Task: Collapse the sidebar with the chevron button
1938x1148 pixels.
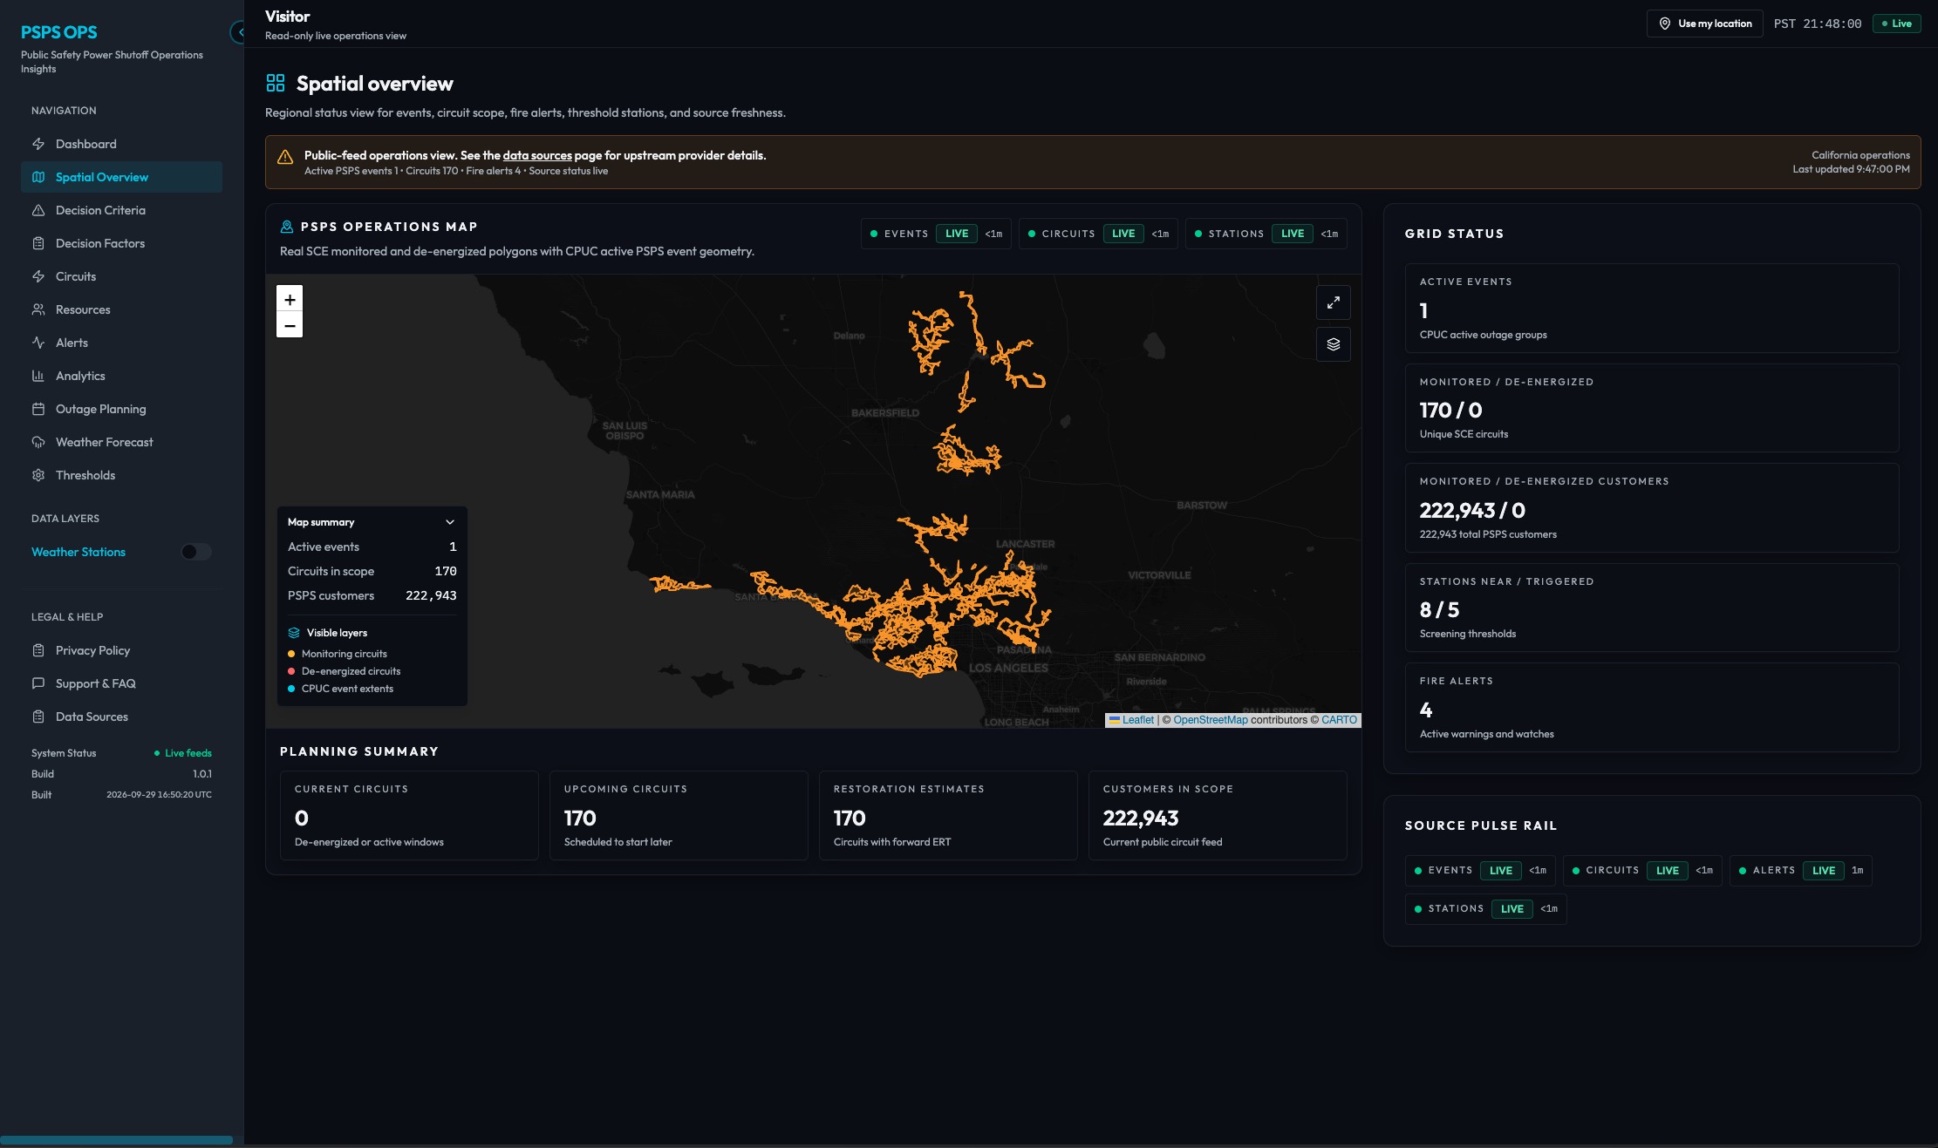Action: tap(239, 32)
